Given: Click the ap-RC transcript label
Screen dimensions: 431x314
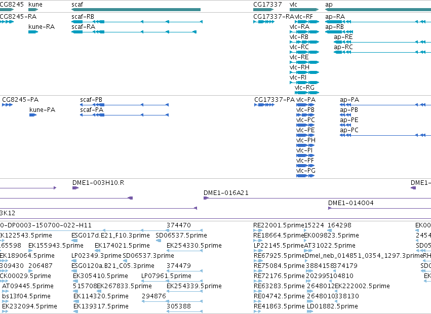Looking at the screenshot, I should [343, 47].
